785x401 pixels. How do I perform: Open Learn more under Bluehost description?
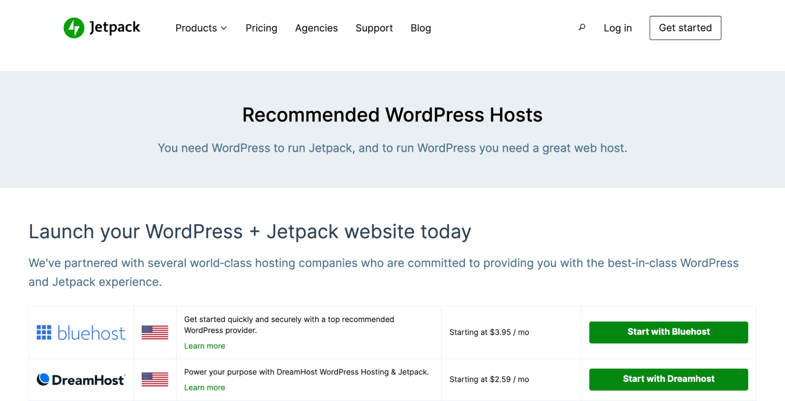click(x=204, y=346)
